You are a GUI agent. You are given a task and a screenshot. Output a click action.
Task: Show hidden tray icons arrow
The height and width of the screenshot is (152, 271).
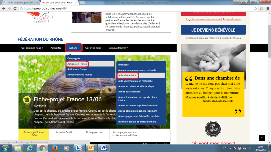point(230,148)
